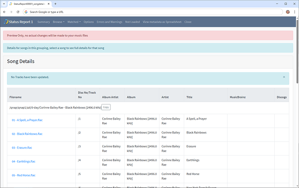
Task: Copy the folder path with Copy button
Action: coord(106,107)
